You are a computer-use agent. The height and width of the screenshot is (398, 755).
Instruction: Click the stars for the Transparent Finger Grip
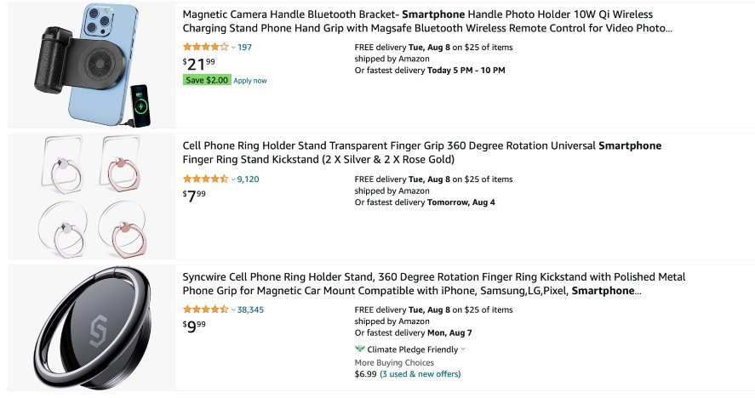[205, 179]
